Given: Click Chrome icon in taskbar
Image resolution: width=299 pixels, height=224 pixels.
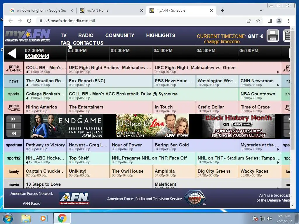Looking at the screenshot, I should (62, 218).
